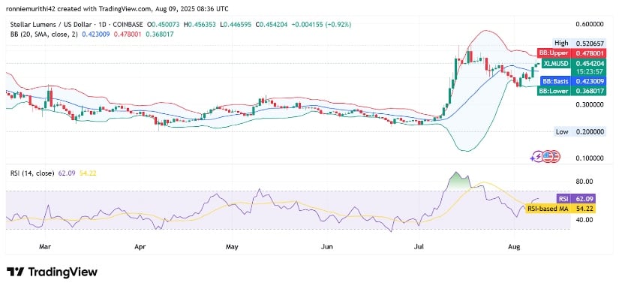Click the High 0.520657 label
619x289 pixels.
(x=578, y=43)
